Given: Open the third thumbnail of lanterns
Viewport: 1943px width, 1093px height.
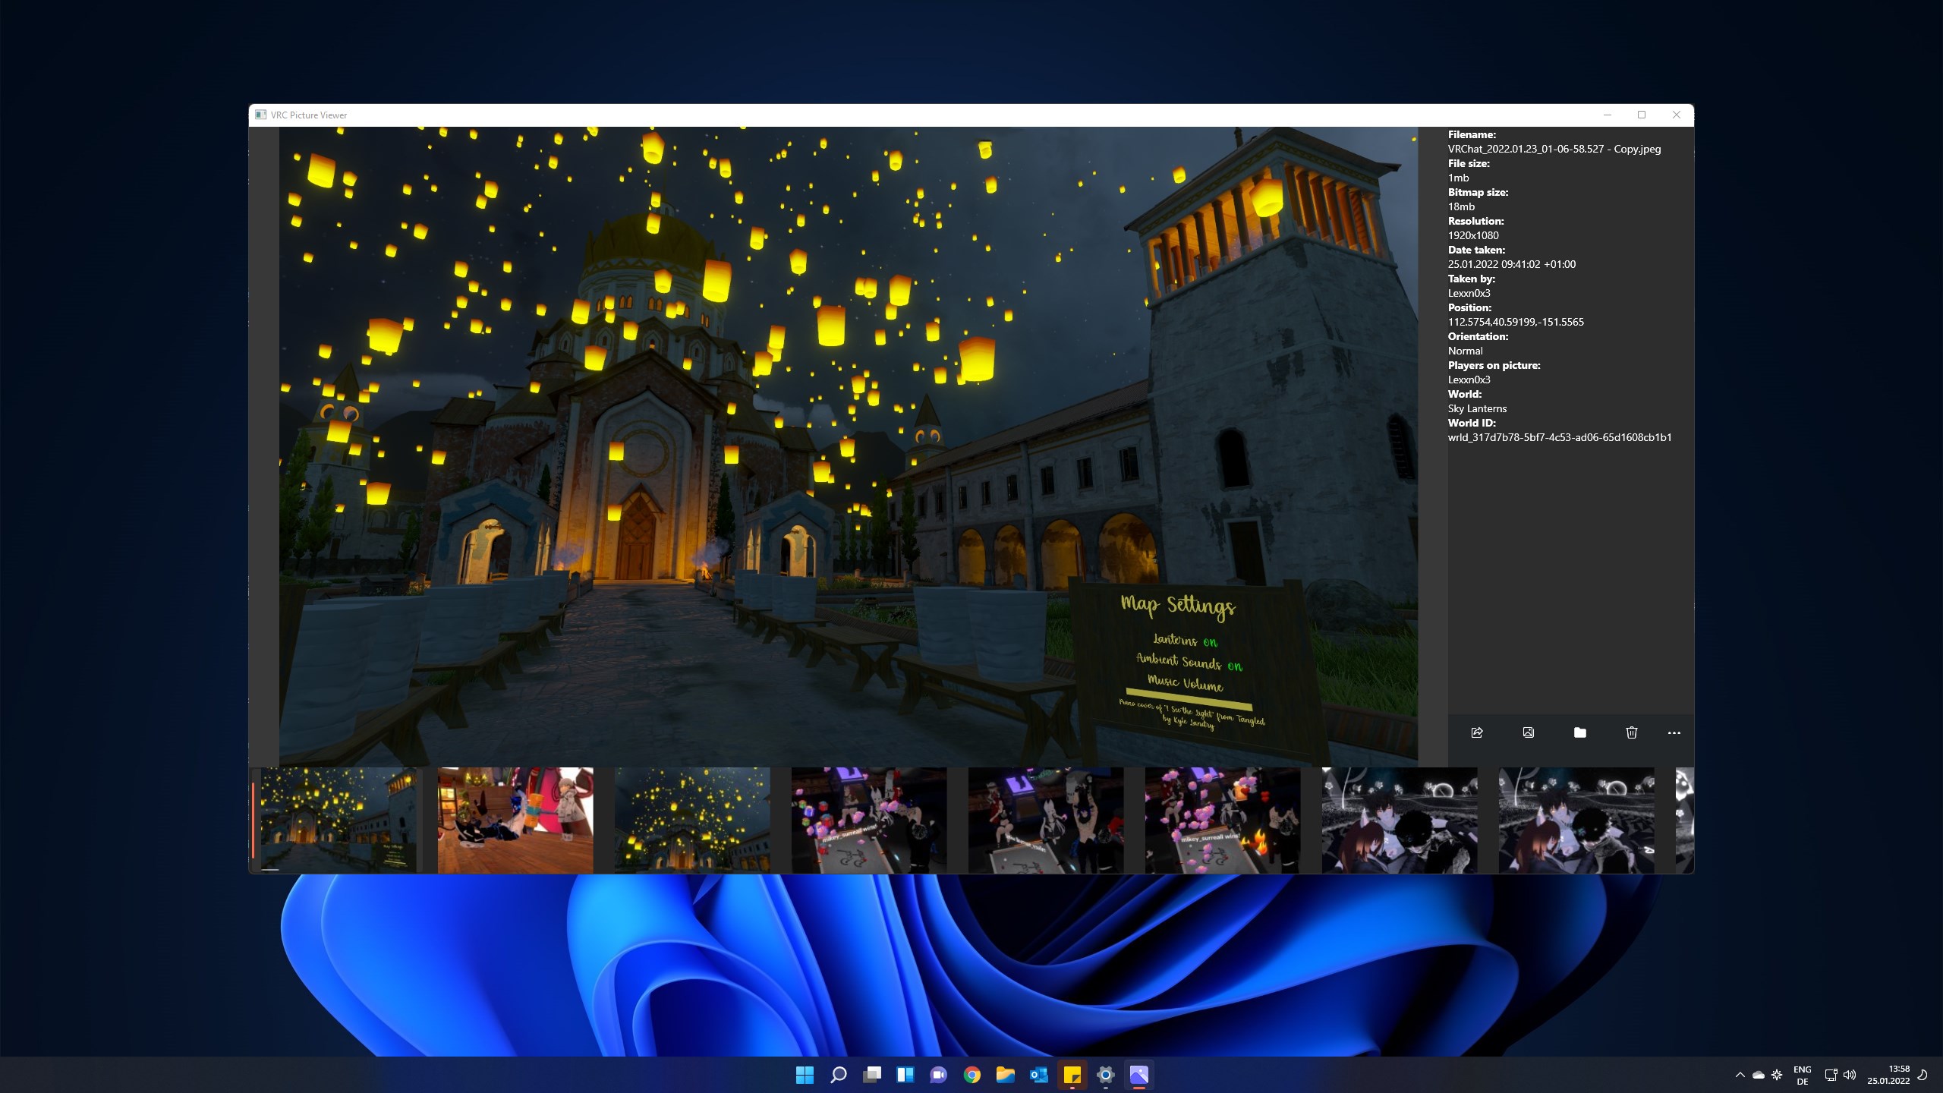Looking at the screenshot, I should tap(692, 820).
